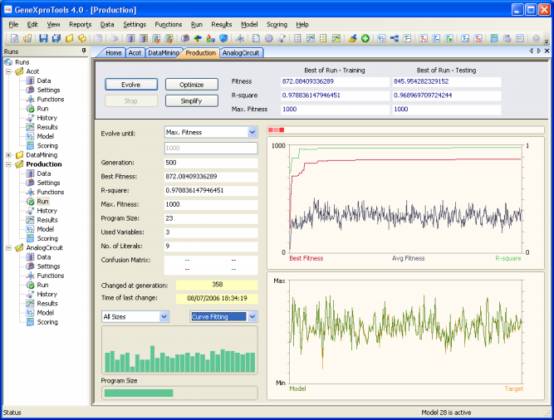The image size is (554, 420).
Task: Open Scoring under the Acot run
Action: click(x=47, y=146)
